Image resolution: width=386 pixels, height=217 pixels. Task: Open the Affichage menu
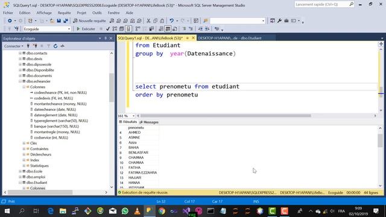point(44,13)
